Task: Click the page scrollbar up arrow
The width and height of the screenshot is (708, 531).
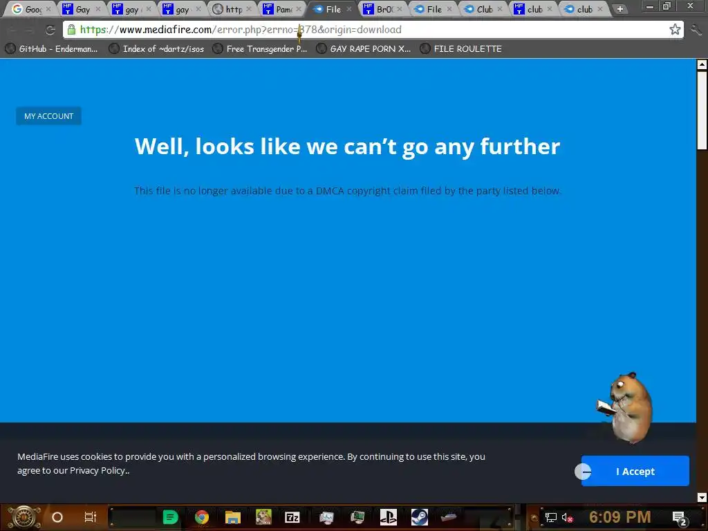Action: pos(702,64)
